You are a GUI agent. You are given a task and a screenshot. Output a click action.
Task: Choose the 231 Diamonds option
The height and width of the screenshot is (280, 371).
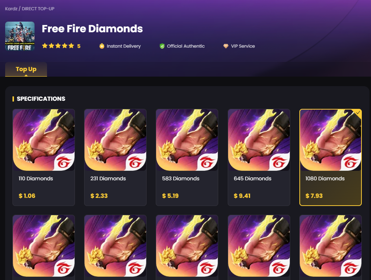point(115,158)
